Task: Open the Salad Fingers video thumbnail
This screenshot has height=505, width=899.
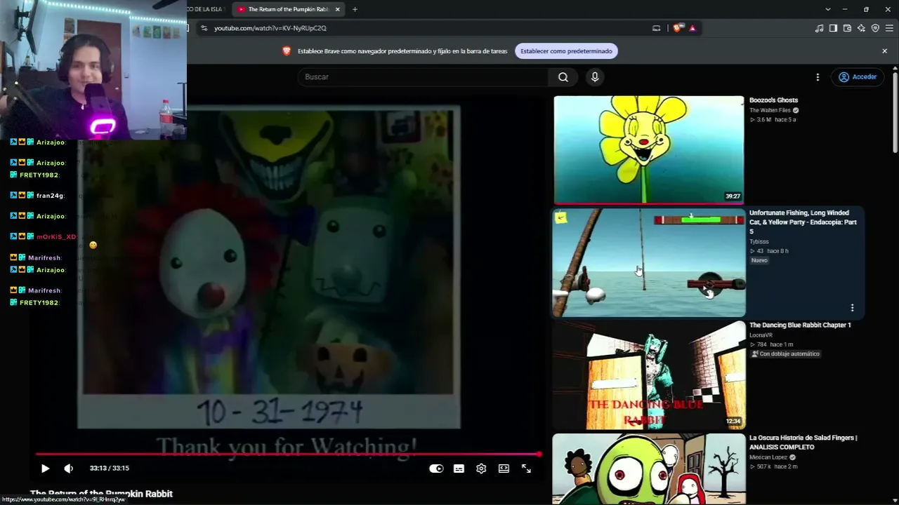Action: [x=649, y=469]
